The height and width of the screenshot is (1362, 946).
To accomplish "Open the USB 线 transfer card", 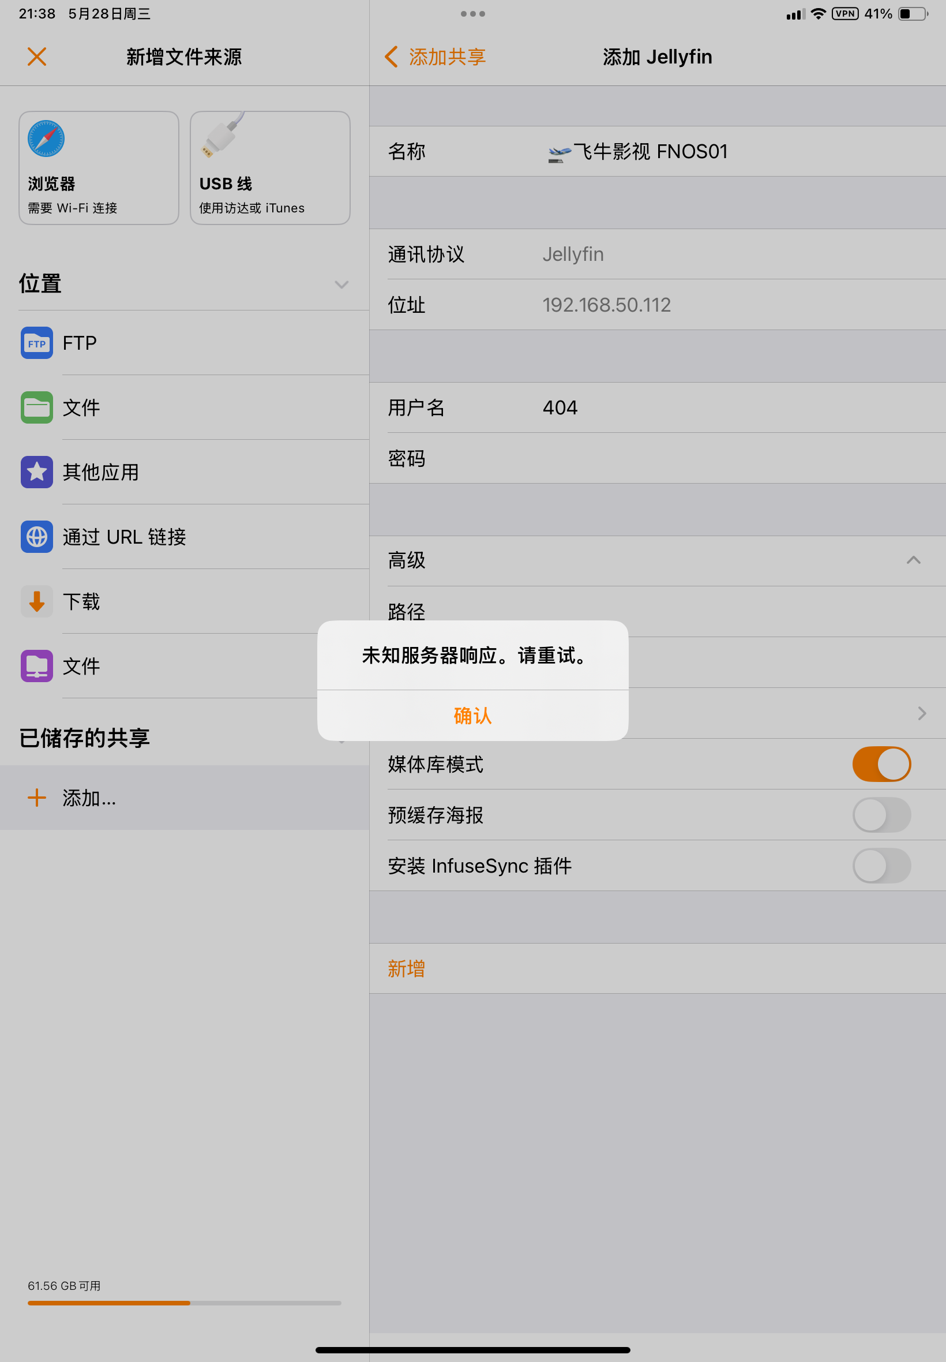I will [x=271, y=168].
